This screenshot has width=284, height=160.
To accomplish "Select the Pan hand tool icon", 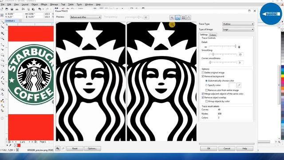I will coord(189,18).
